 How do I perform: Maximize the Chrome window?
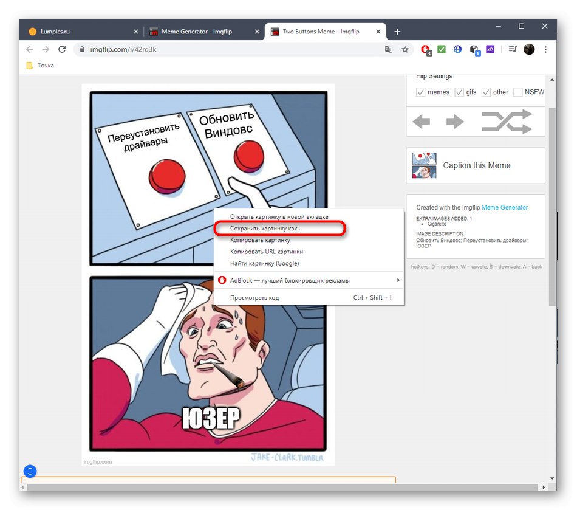pyautogui.click(x=522, y=27)
